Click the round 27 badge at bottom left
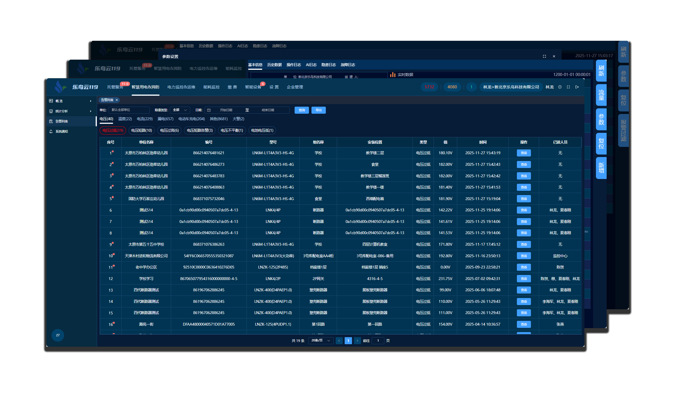This screenshot has height=394, width=675. pos(58,335)
